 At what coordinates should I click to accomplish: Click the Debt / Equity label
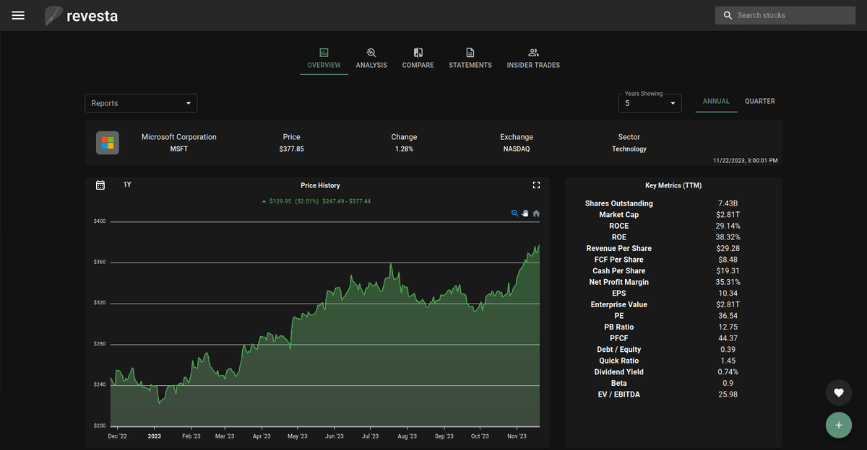click(619, 350)
